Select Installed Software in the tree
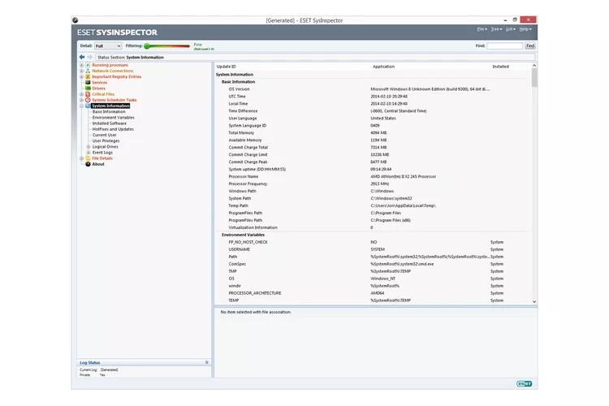The height and width of the screenshot is (406, 609). (110, 123)
